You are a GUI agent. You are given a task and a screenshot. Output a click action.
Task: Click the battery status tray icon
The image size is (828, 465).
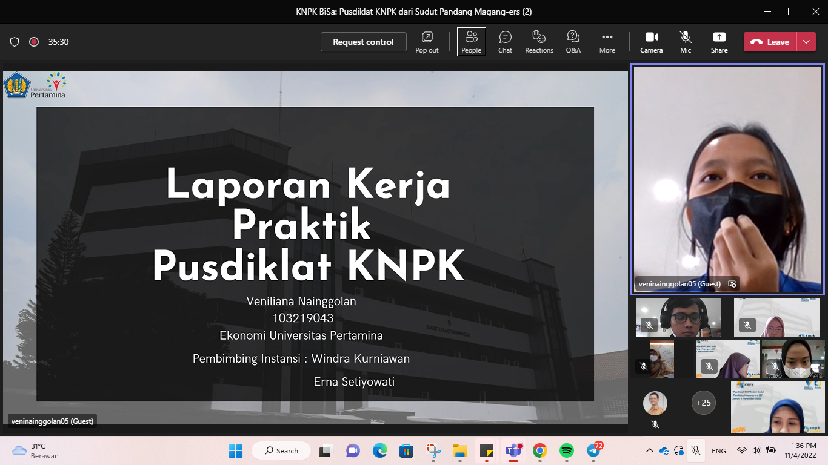pos(770,450)
